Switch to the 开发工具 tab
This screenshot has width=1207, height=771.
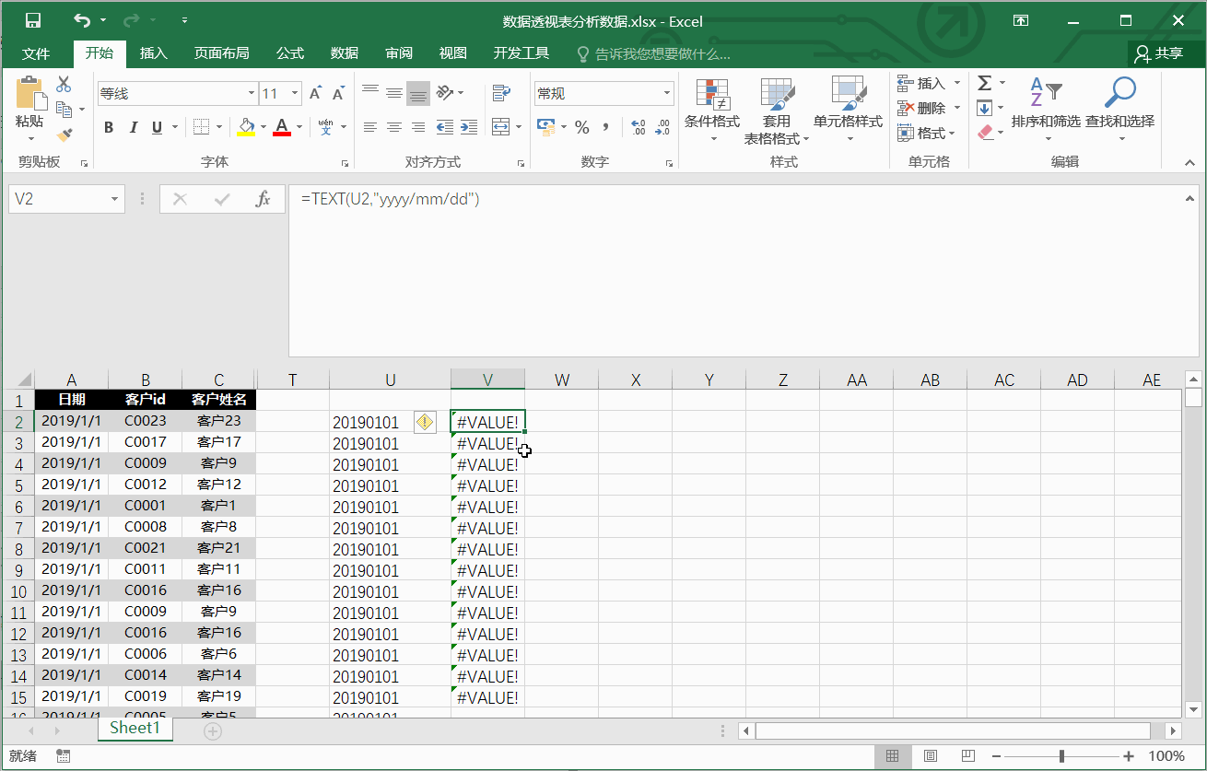[521, 53]
